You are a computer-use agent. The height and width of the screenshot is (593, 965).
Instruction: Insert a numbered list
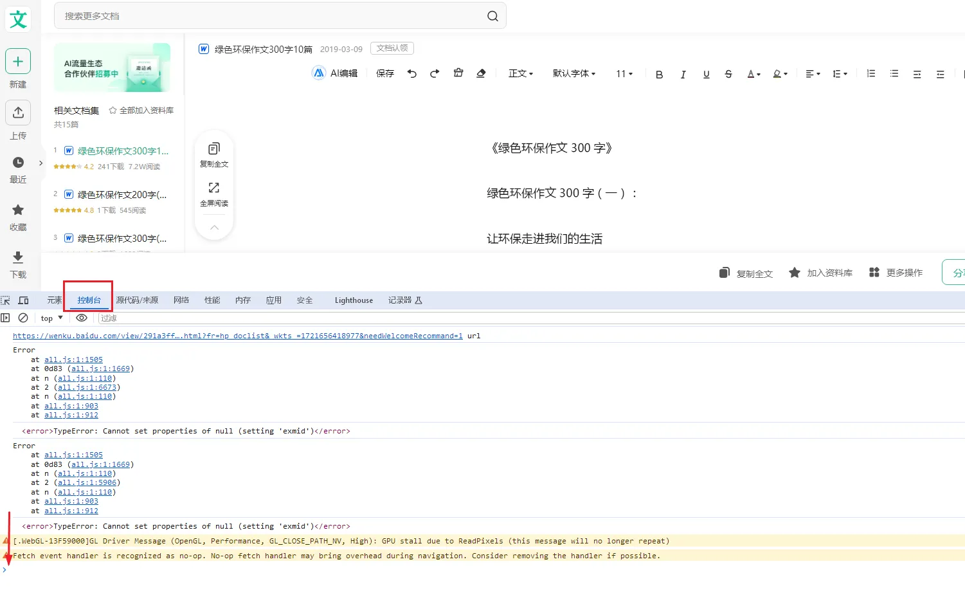pos(871,73)
